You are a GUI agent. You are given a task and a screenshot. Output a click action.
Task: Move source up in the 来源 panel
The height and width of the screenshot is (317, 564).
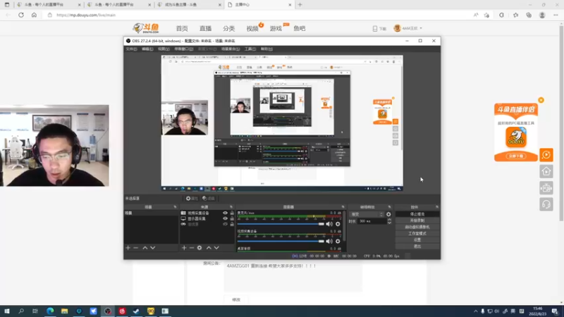click(209, 248)
